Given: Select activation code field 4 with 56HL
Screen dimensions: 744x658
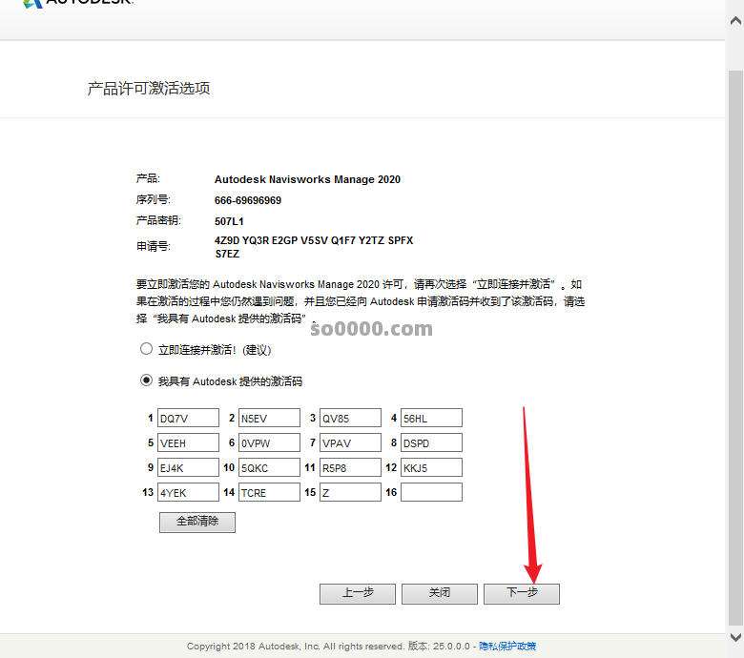Looking at the screenshot, I should point(431,418).
